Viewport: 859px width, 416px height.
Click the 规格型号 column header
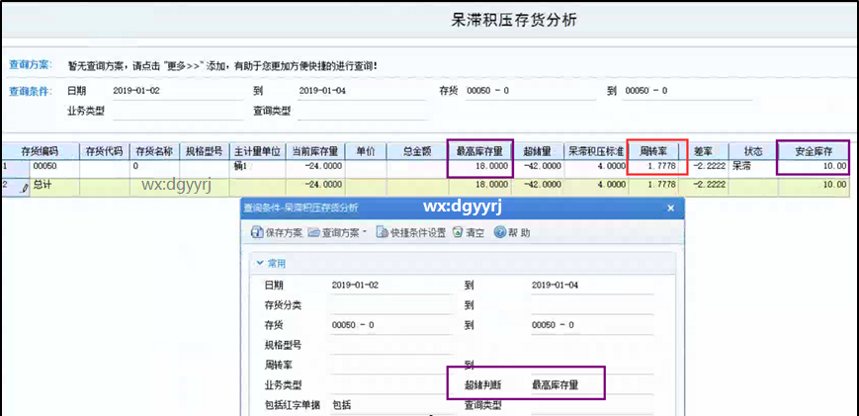pyautogui.click(x=205, y=151)
